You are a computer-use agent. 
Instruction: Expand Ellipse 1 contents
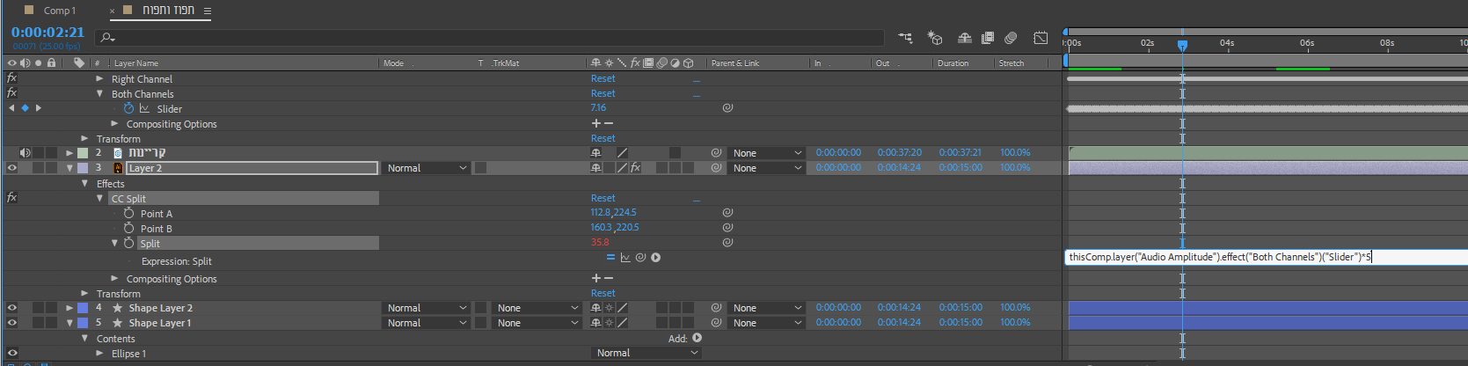pyautogui.click(x=99, y=353)
